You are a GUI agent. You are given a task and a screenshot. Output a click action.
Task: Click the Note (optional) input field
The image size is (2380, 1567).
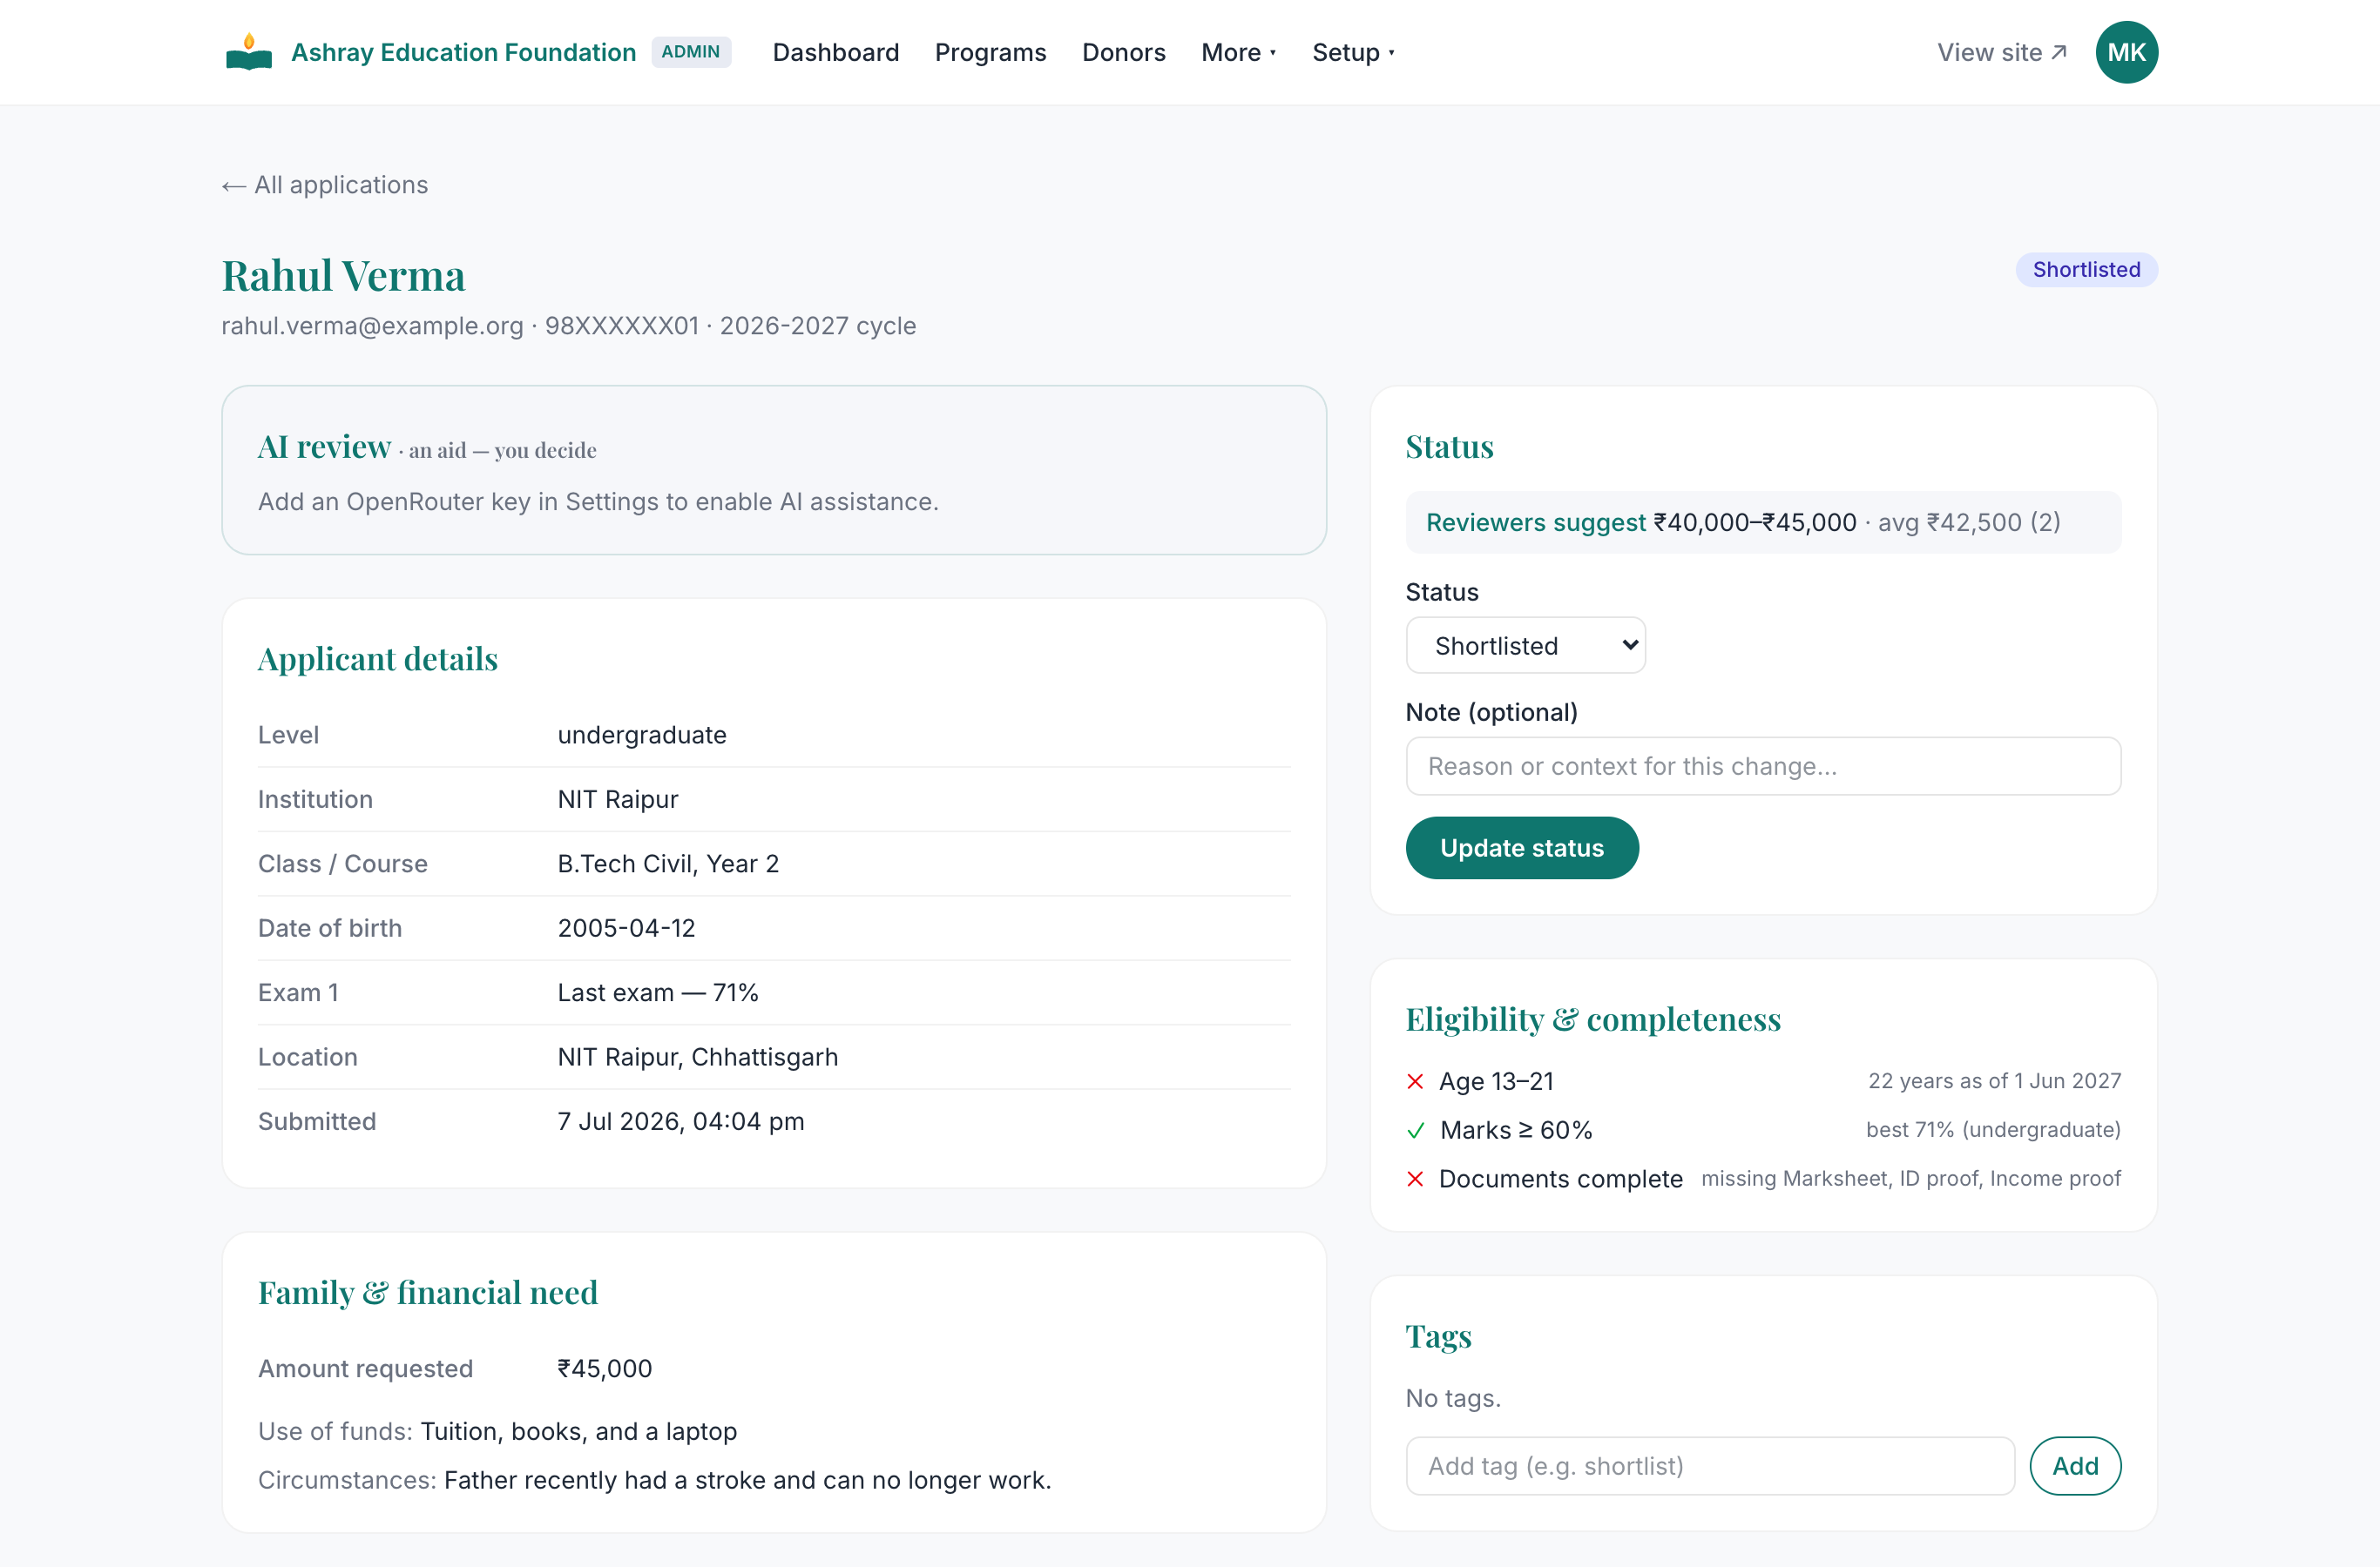[1763, 766]
